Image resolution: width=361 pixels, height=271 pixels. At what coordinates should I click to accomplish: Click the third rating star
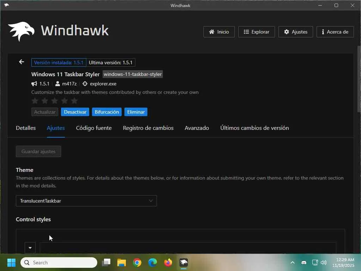(55, 101)
